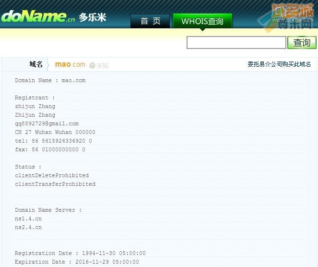Image resolution: width=318 pixels, height=267 pixels.
Task: Select the 'Status :' heading
Action: [28, 167]
